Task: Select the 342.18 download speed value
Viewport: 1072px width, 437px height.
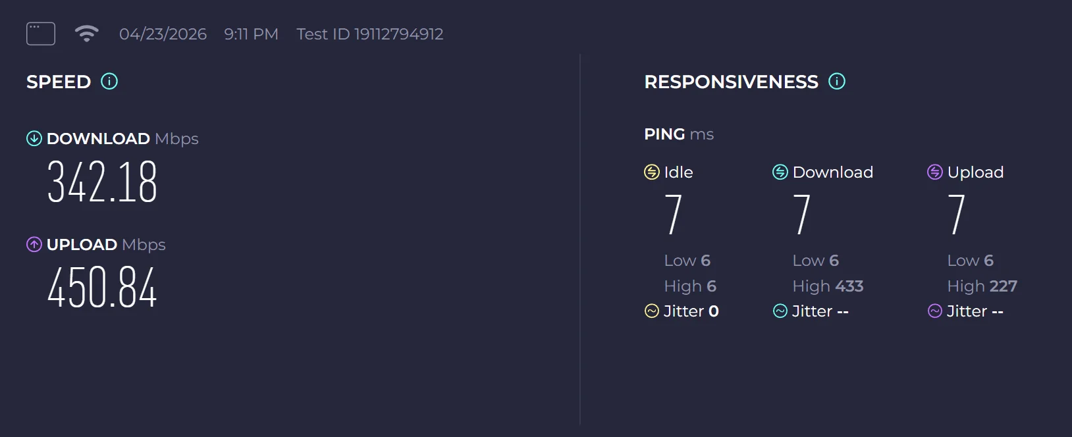Action: pos(102,182)
